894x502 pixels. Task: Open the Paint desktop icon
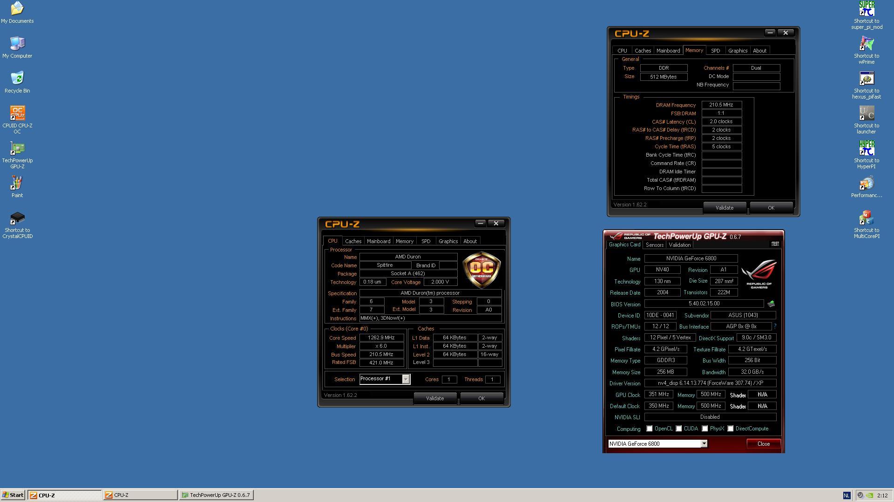tap(17, 187)
